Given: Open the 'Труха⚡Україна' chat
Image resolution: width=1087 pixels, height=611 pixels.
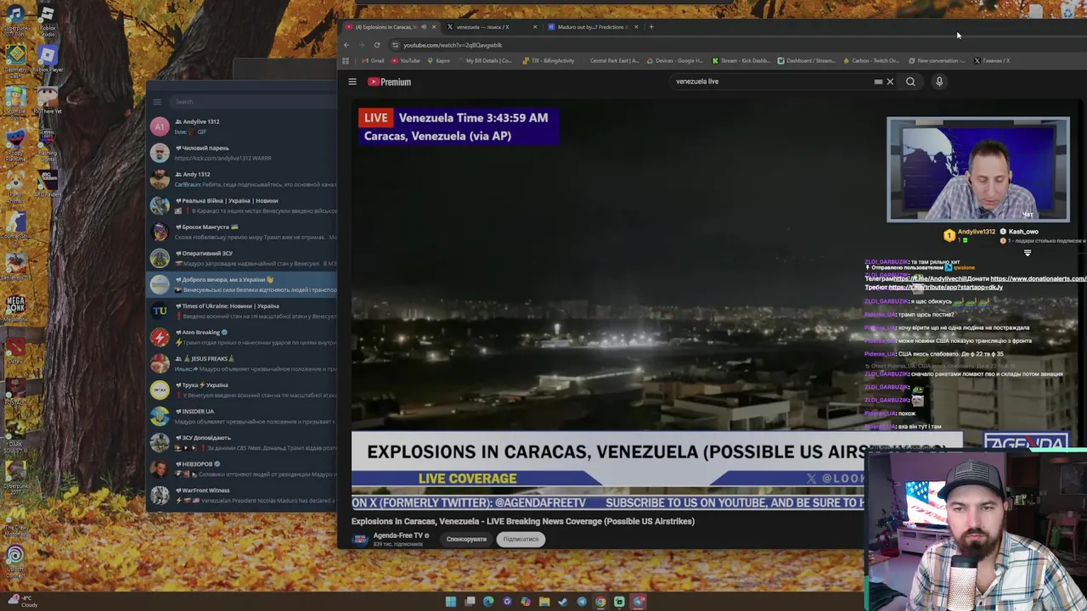Looking at the screenshot, I should pos(243,390).
